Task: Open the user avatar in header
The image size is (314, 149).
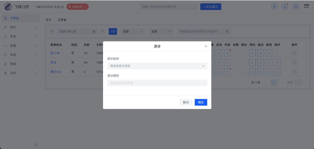Action: tap(306, 6)
